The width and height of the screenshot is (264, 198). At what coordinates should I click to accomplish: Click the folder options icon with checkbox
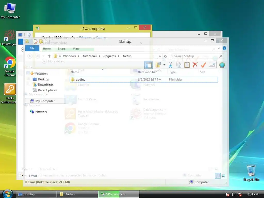[158, 65]
